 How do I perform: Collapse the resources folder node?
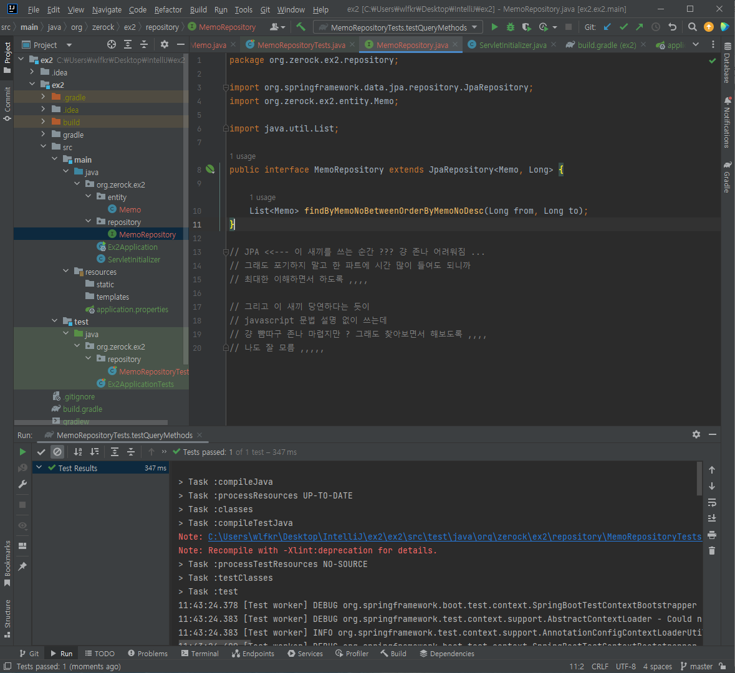pyautogui.click(x=65, y=271)
